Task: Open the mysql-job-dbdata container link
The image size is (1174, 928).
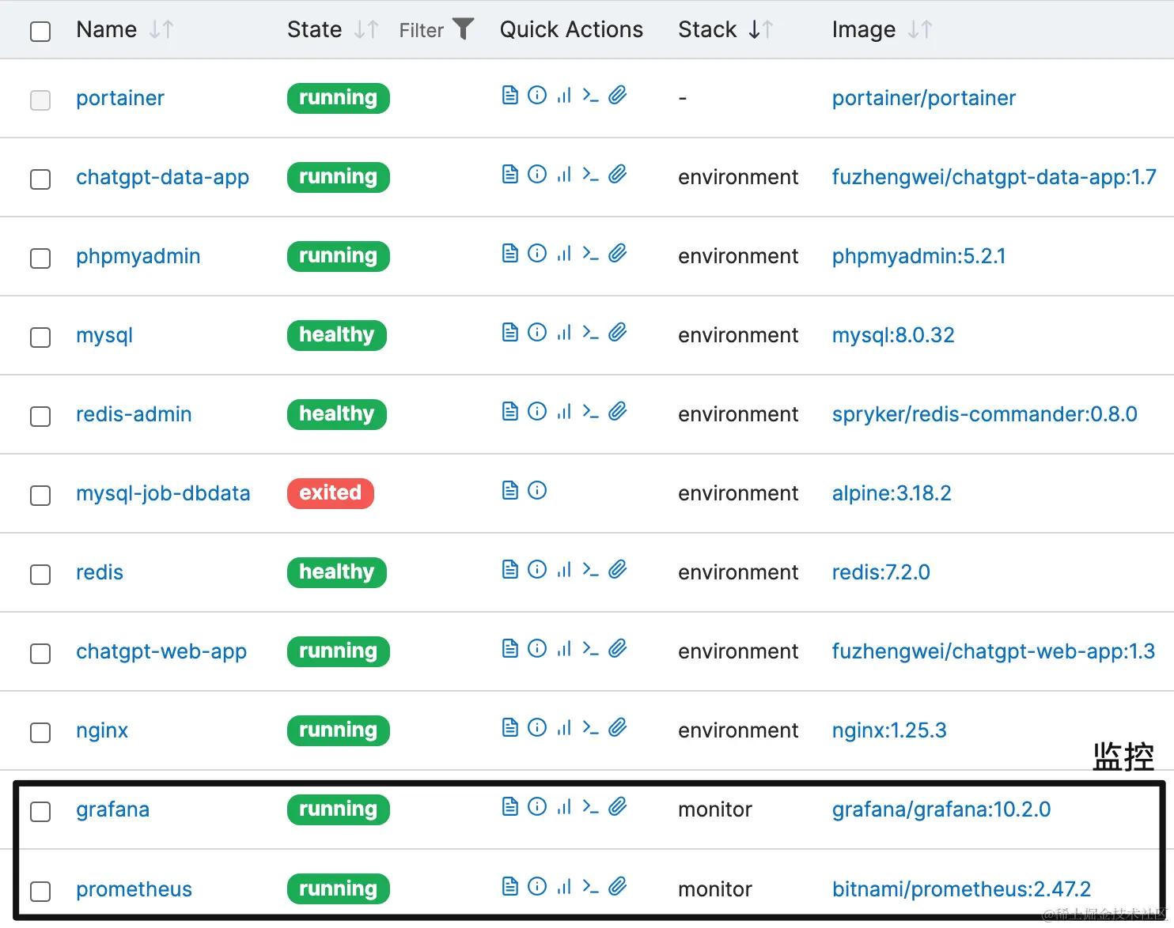Action: 163,493
